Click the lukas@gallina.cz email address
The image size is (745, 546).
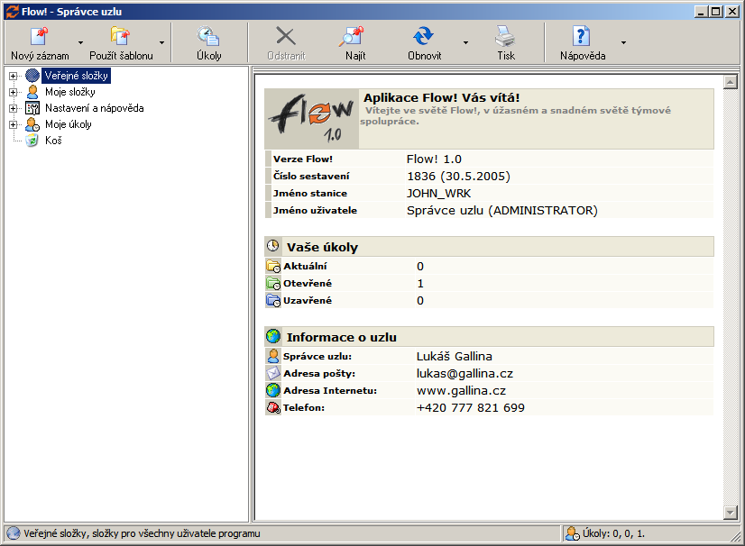464,374
